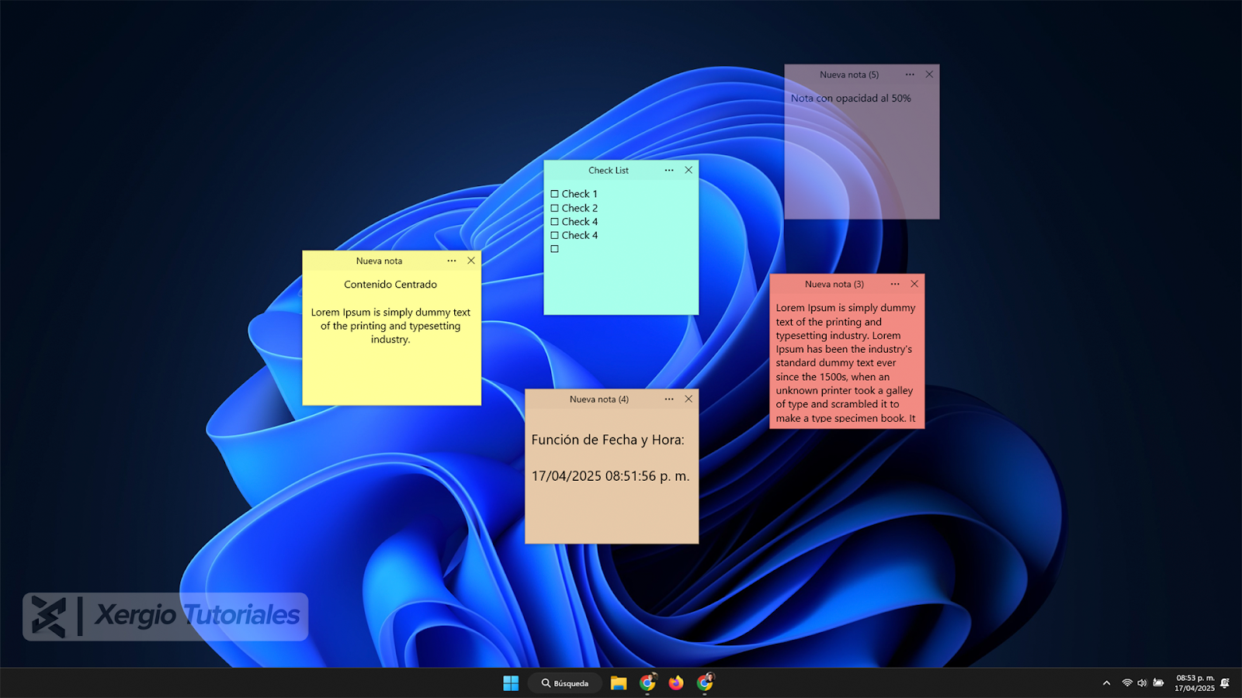Open the Chrome icon right of Firefox

coord(705,683)
